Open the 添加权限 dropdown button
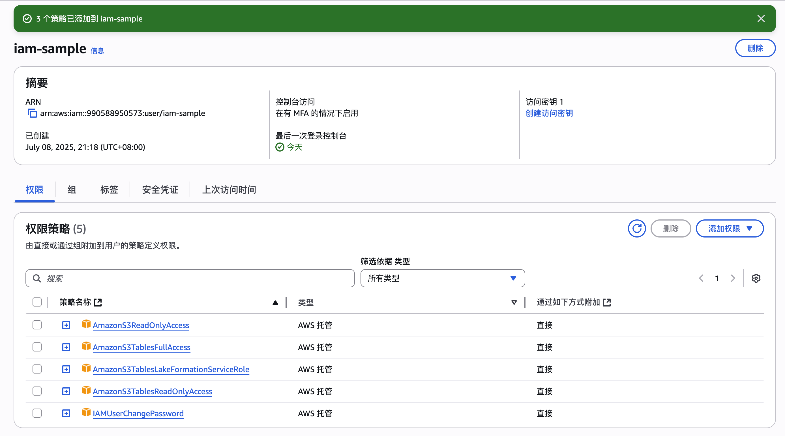Screen dimensions: 785x436 [x=730, y=228]
